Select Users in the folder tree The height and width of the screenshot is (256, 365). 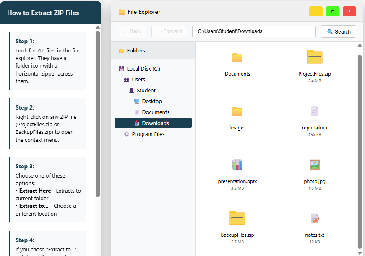click(138, 80)
